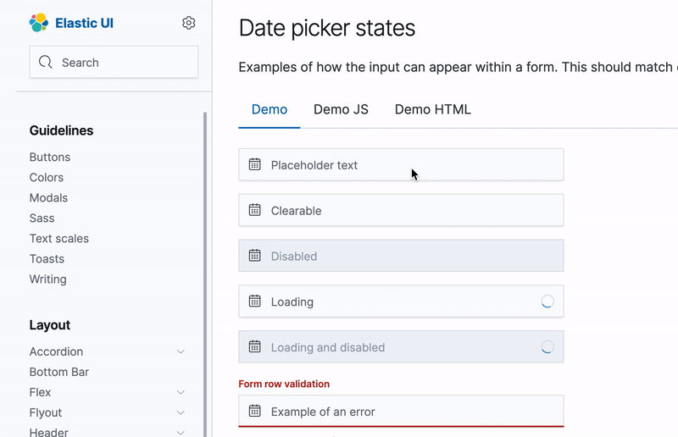Click calendar icon in error example field
The height and width of the screenshot is (437, 678).
point(254,412)
